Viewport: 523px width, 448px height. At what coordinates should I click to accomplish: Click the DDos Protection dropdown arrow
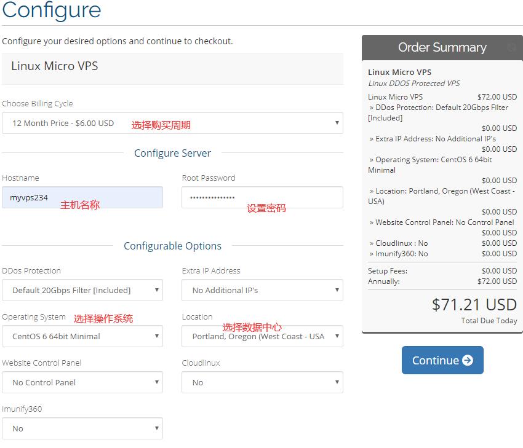pyautogui.click(x=156, y=290)
